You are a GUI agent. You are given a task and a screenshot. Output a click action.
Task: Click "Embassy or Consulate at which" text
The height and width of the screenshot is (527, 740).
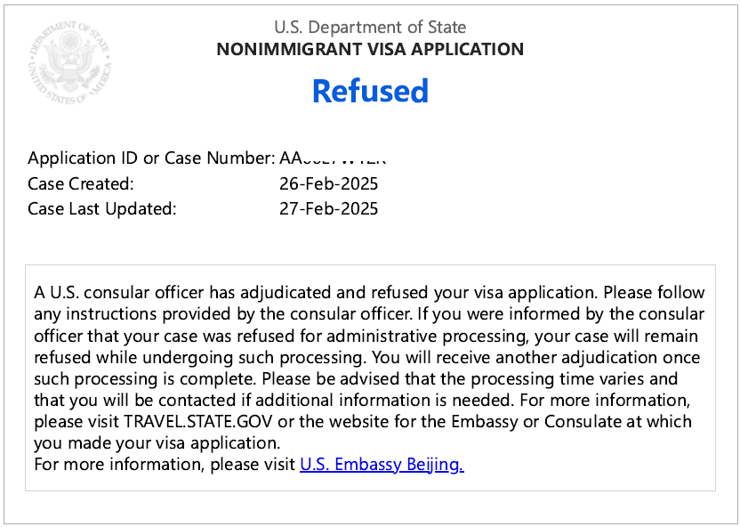click(x=572, y=422)
